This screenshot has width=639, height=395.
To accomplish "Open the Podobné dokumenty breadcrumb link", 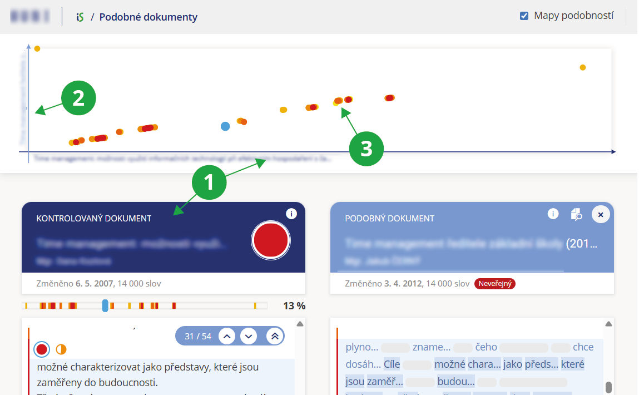I will (x=148, y=17).
